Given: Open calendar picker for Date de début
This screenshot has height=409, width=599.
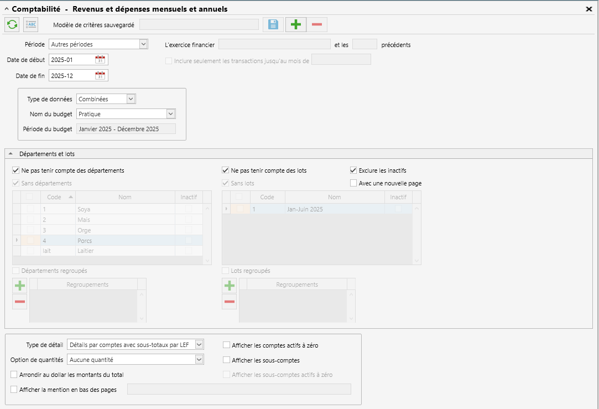Looking at the screenshot, I should 100,60.
